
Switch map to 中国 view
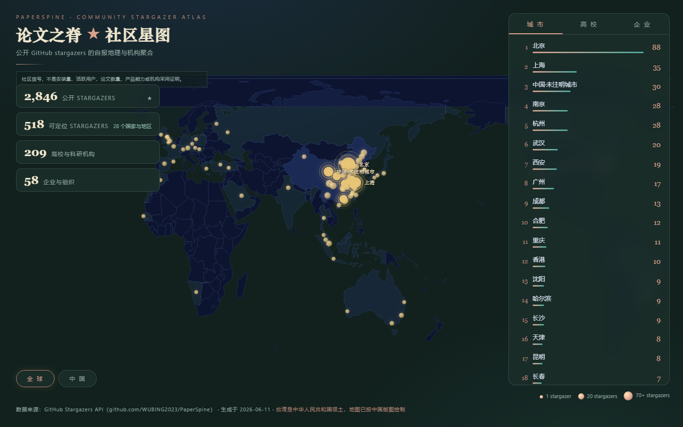coord(77,379)
